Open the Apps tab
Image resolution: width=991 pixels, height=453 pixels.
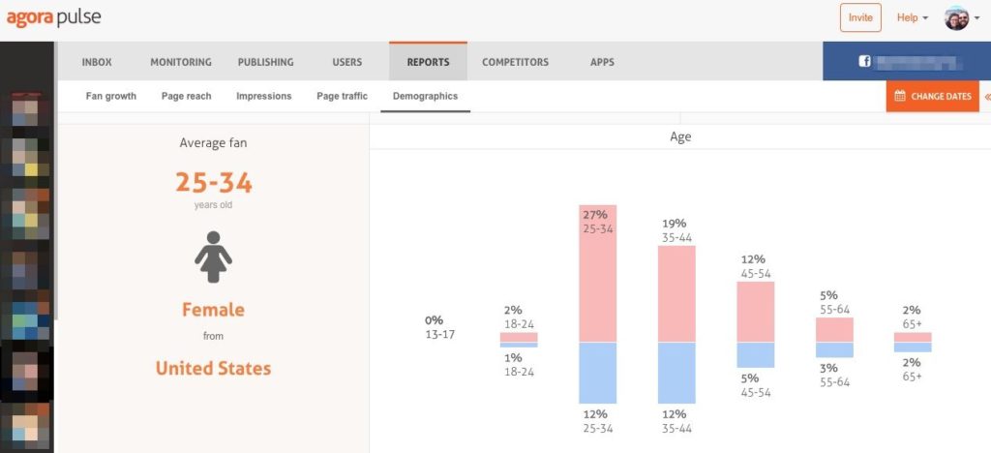(602, 62)
